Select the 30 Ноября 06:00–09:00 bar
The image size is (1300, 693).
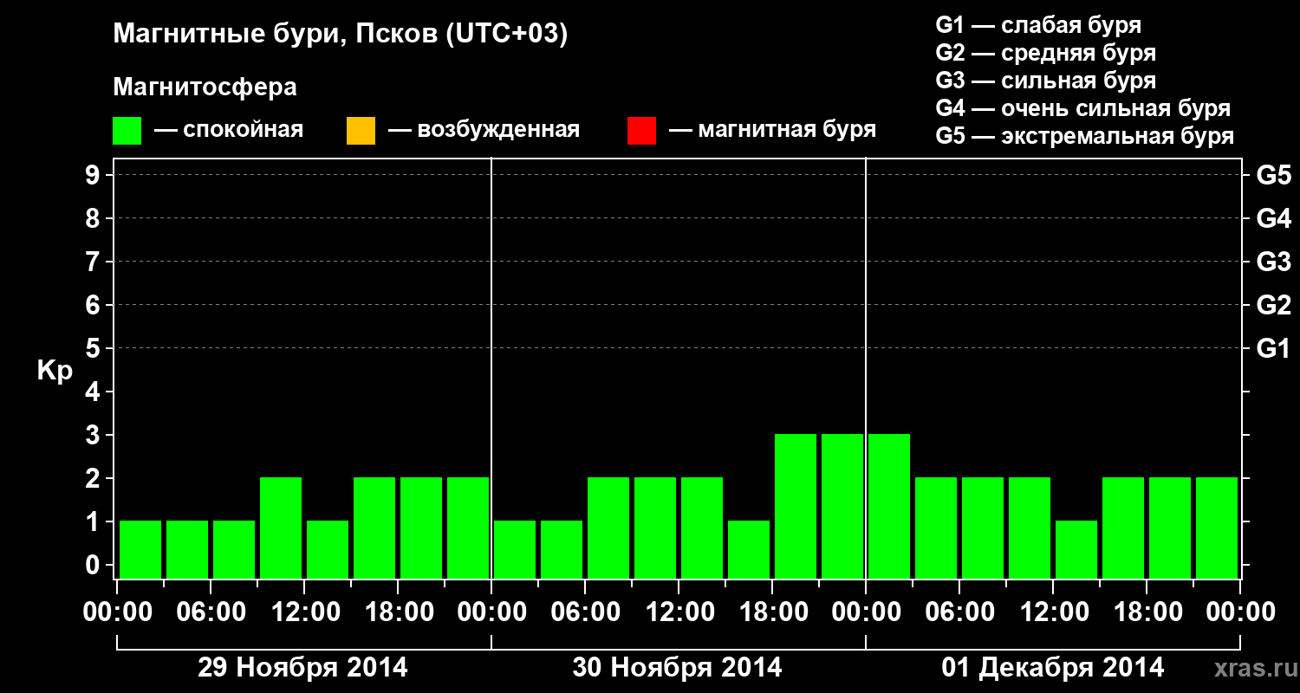[x=608, y=528]
